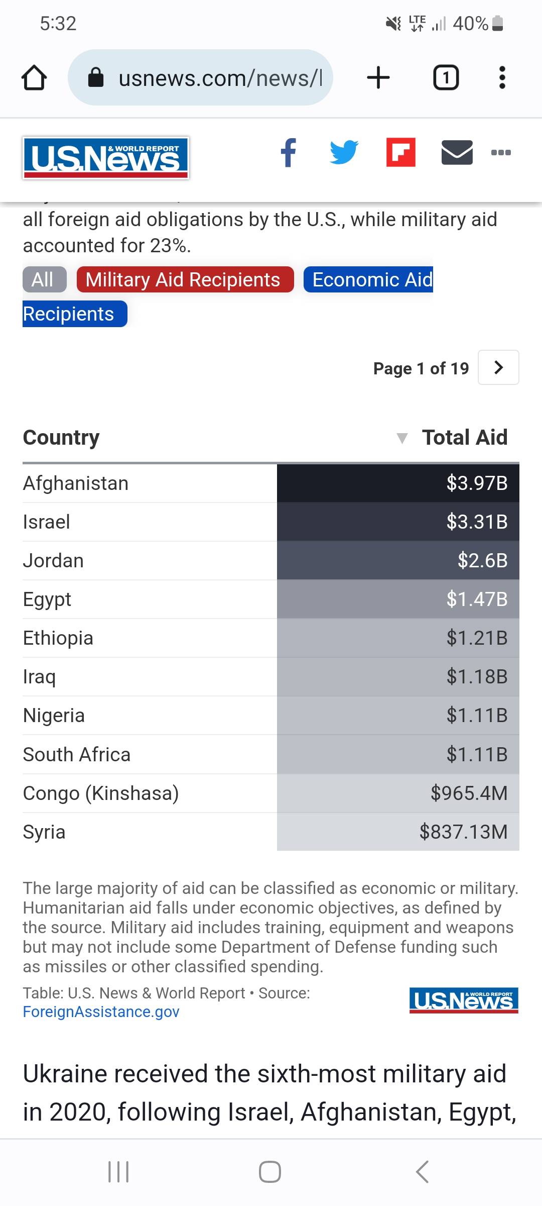Image resolution: width=542 pixels, height=1206 pixels.
Task: Select the All filter tab
Action: click(x=44, y=279)
